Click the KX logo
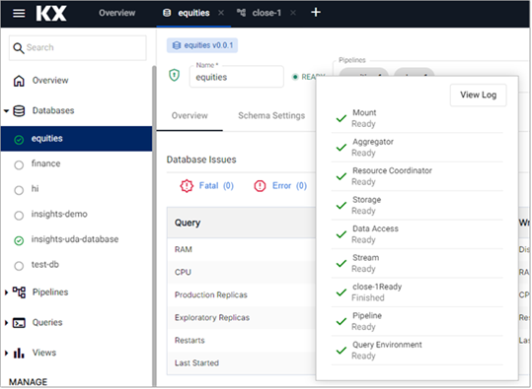Screen dimensions: 532x389 (x=51, y=13)
